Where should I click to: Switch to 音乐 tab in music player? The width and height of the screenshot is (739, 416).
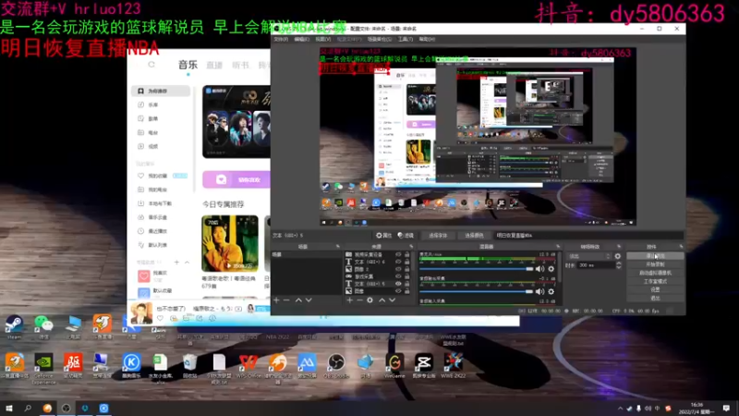pos(188,65)
